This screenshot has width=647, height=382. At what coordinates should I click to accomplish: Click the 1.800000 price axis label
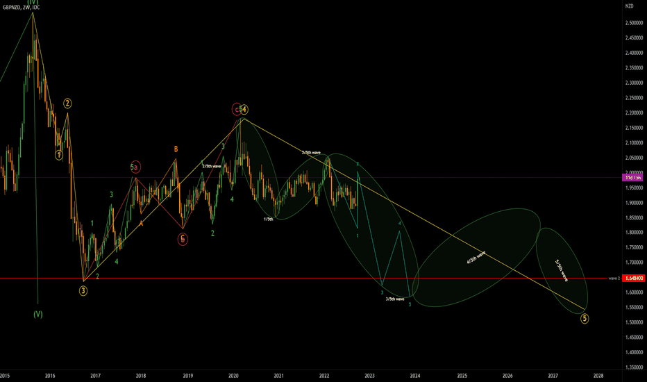634,233
